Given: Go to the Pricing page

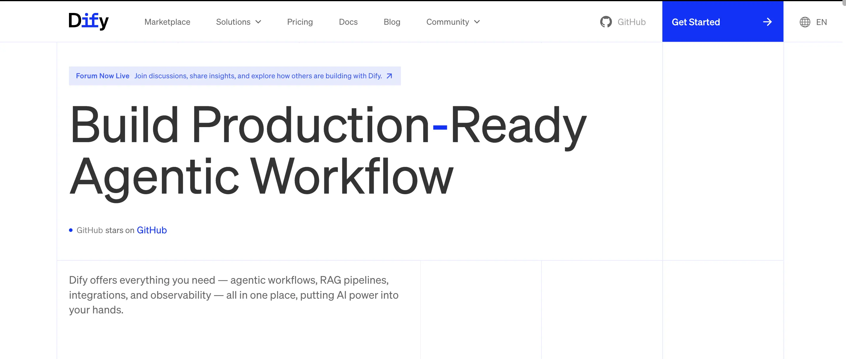Looking at the screenshot, I should [299, 22].
